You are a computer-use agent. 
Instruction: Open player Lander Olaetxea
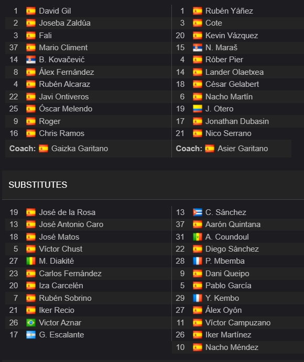[234, 72]
